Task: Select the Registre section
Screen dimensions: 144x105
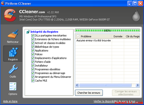Action: point(13,54)
